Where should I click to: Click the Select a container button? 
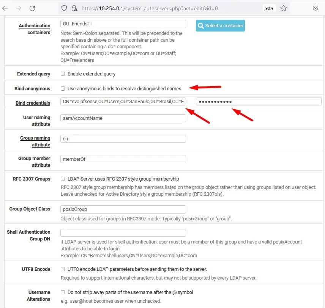(220, 26)
